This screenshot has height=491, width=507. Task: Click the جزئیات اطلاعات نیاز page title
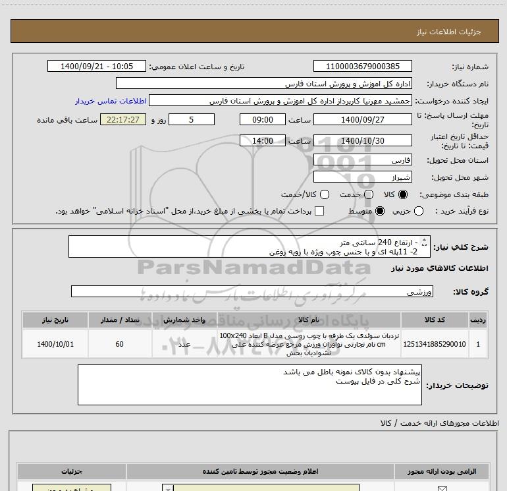pyautogui.click(x=449, y=32)
